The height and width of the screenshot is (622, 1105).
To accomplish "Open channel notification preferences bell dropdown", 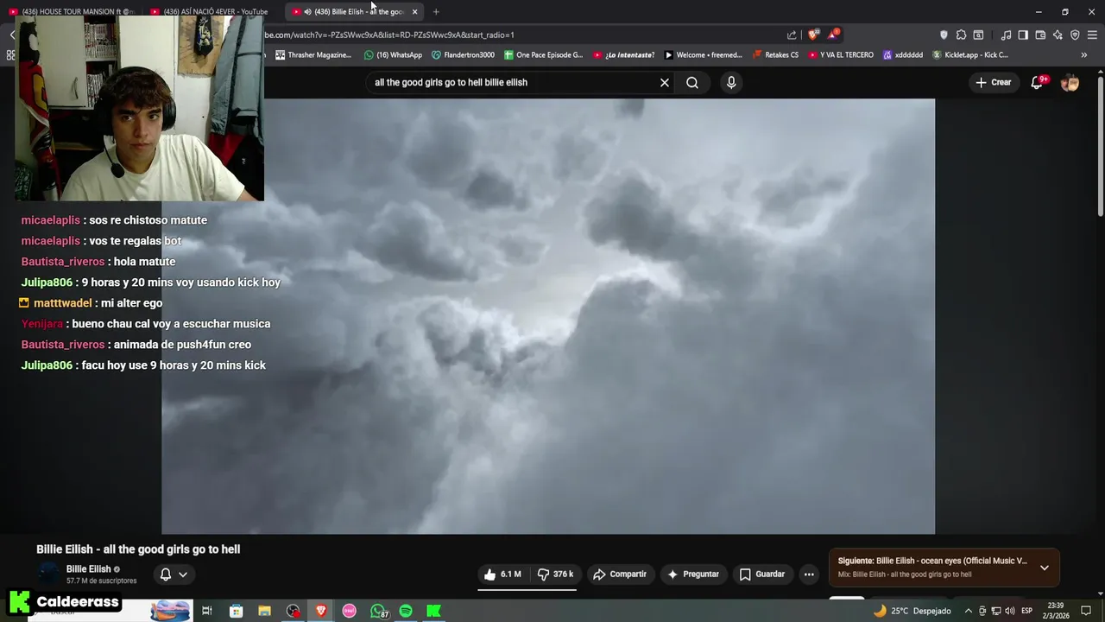I will click(174, 574).
